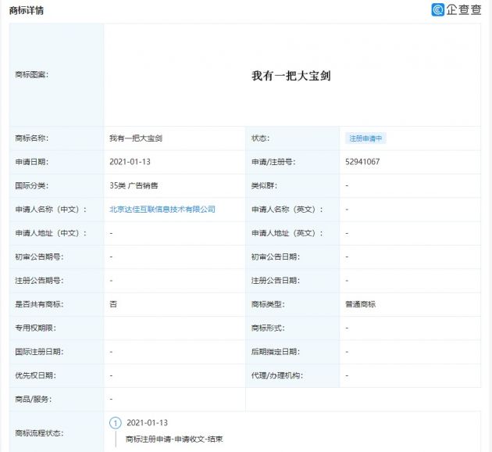Click the 商标详情 page heading
Image resolution: width=492 pixels, height=452 pixels.
point(27,10)
